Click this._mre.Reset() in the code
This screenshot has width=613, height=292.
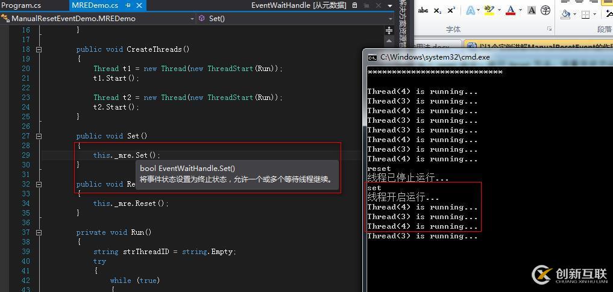point(131,203)
